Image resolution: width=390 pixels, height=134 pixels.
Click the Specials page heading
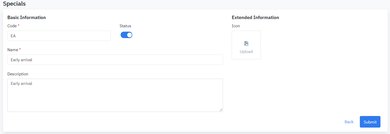14,4
